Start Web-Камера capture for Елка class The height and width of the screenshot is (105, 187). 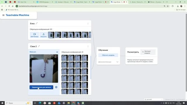(x=34, y=35)
